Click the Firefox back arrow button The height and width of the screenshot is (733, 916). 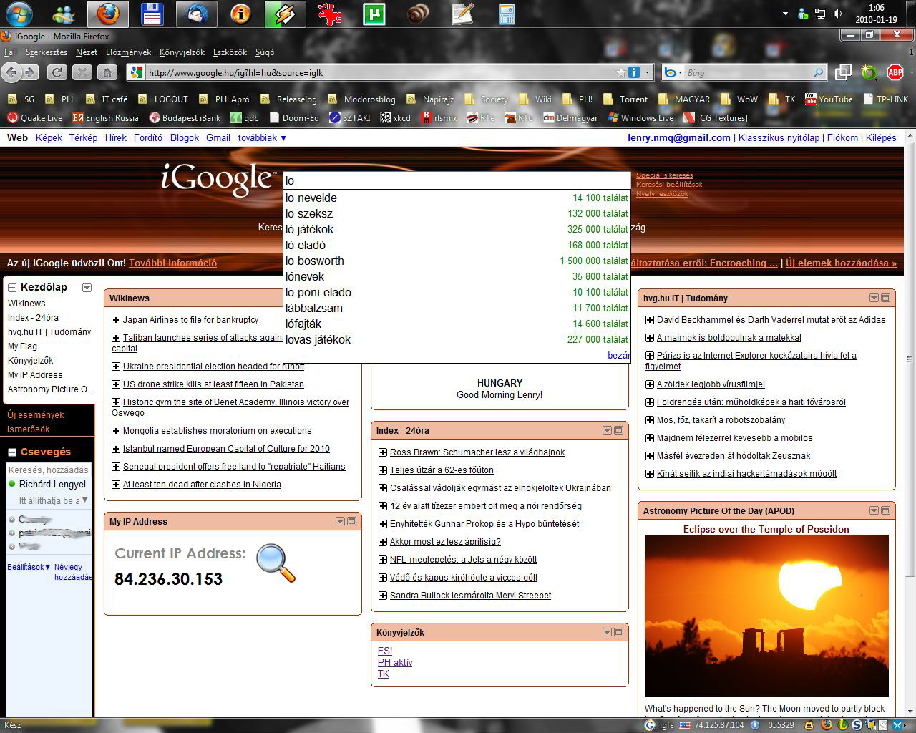11,72
